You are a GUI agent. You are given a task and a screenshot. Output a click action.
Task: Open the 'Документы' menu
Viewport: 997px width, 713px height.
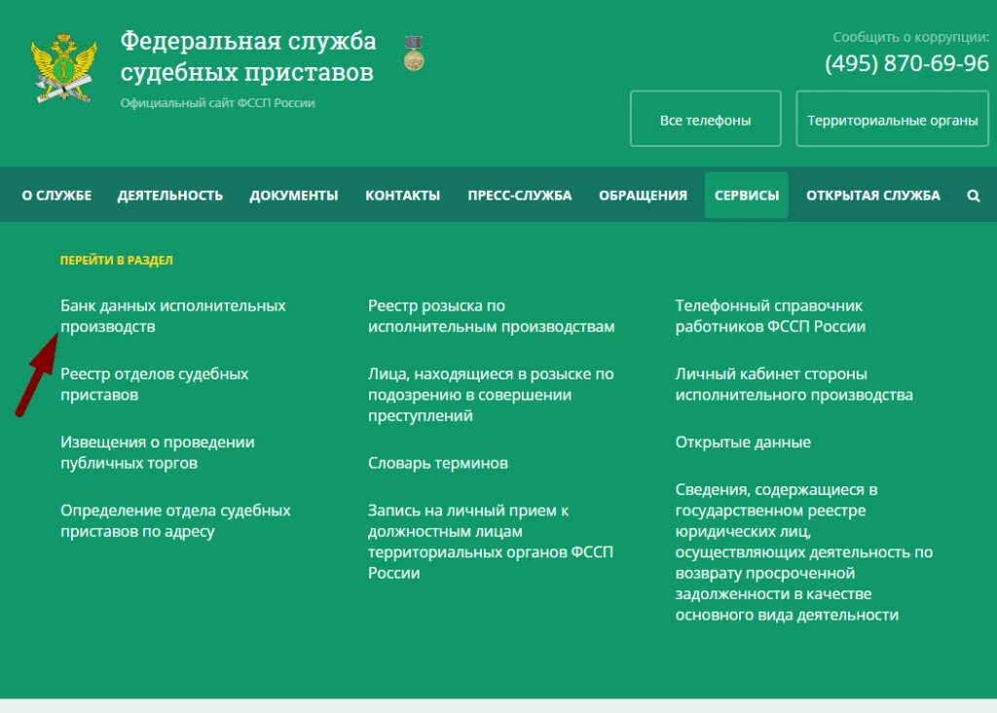pyautogui.click(x=294, y=196)
